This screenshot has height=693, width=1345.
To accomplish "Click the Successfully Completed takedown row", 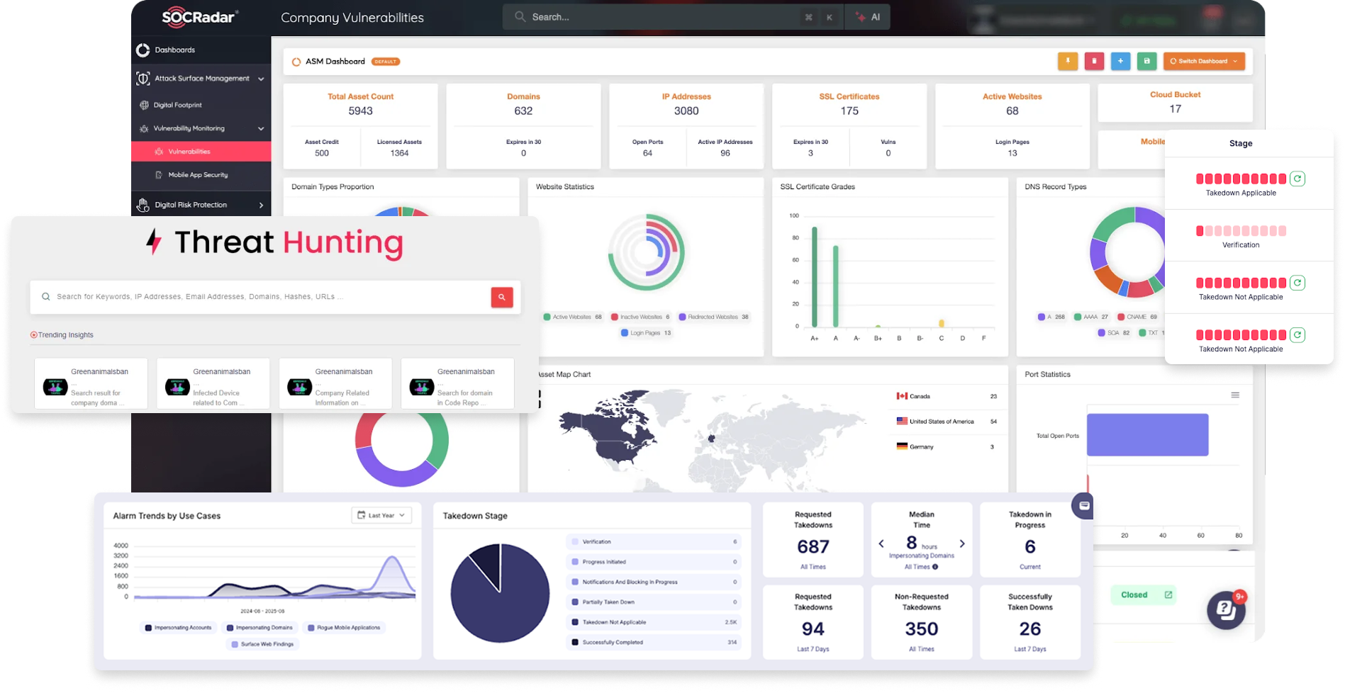I will point(654,643).
